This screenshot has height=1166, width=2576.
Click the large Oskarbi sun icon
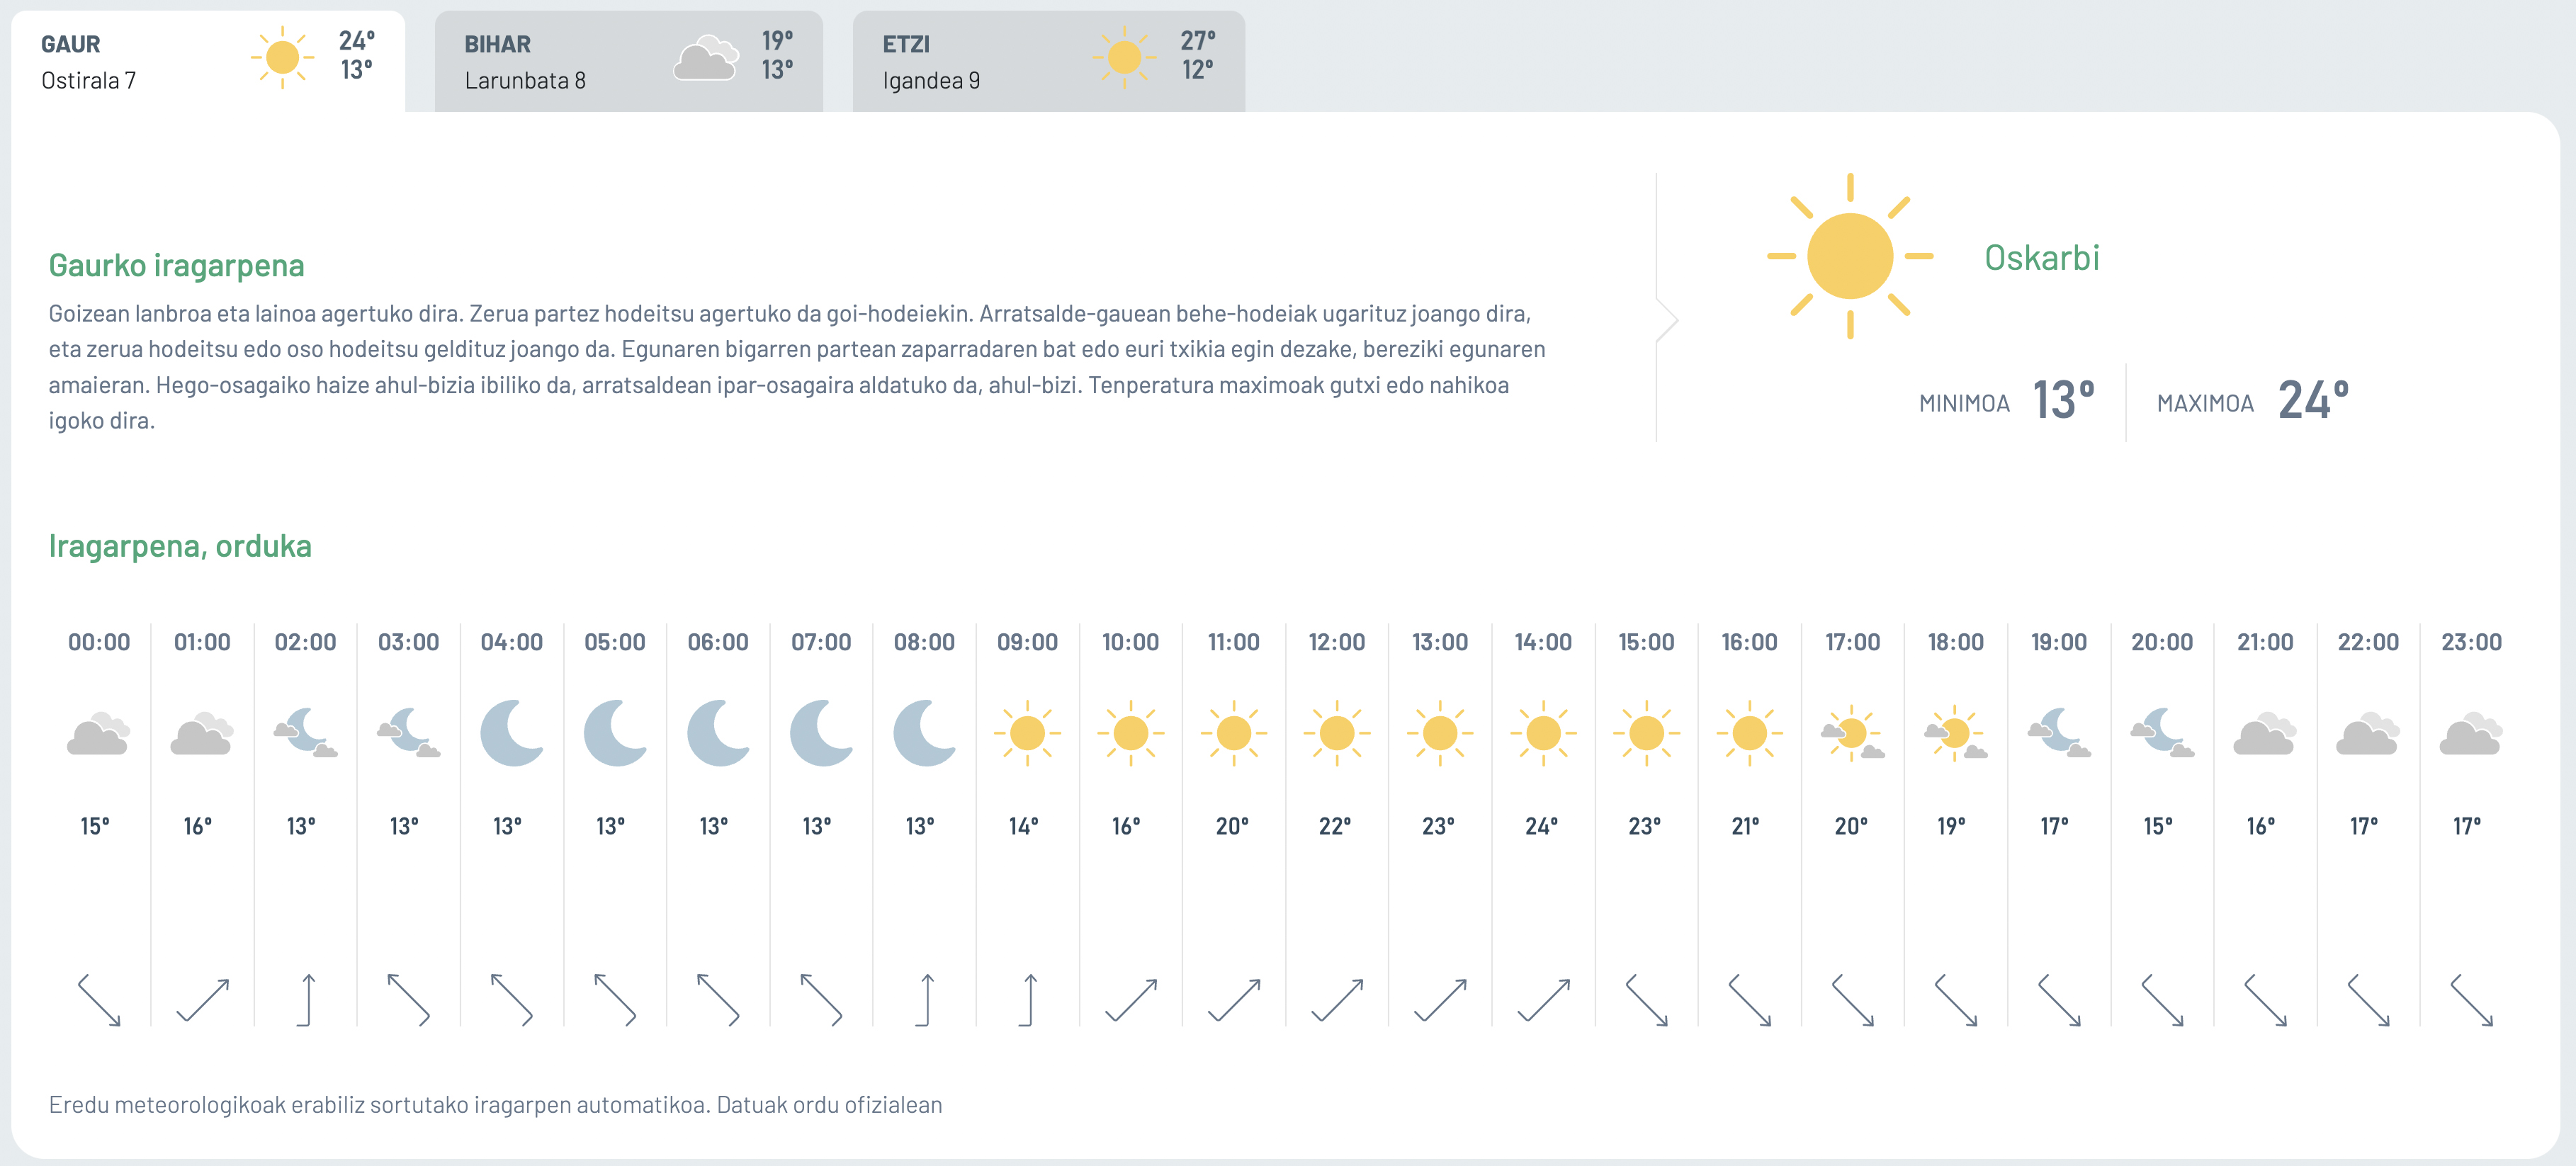coord(1849,256)
